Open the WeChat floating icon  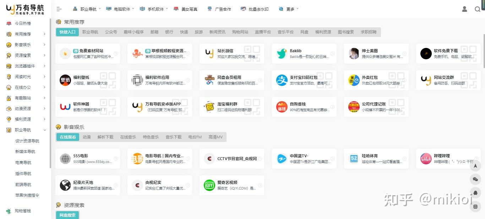[475, 179]
